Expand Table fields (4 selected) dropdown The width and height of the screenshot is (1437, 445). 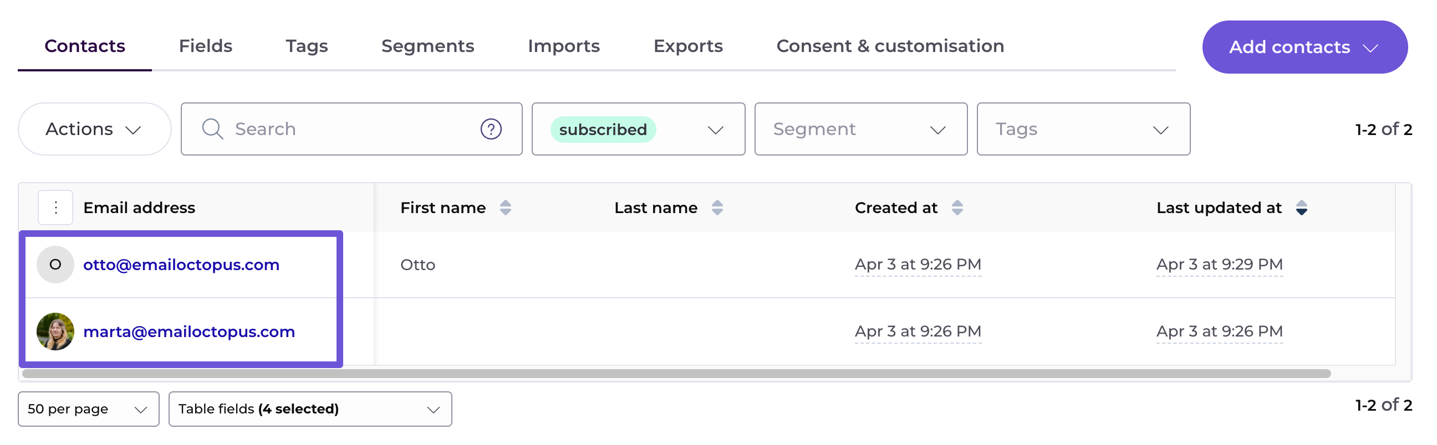[310, 410]
